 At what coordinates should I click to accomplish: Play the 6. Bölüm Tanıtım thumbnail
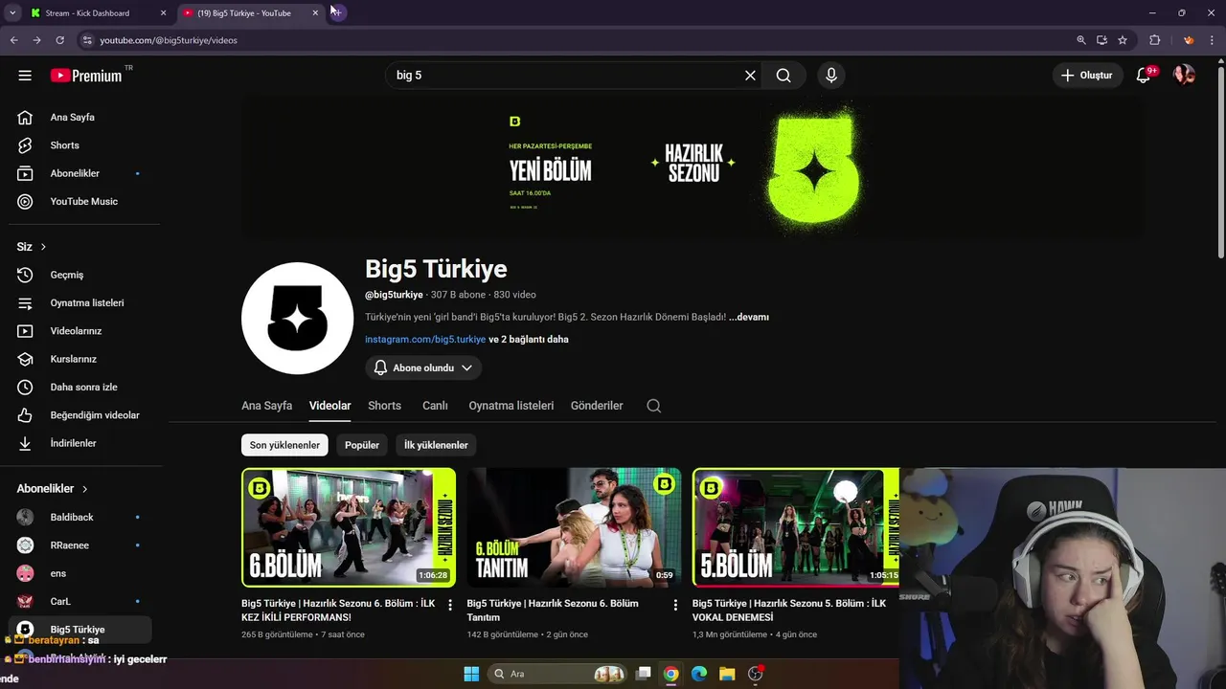pyautogui.click(x=574, y=527)
